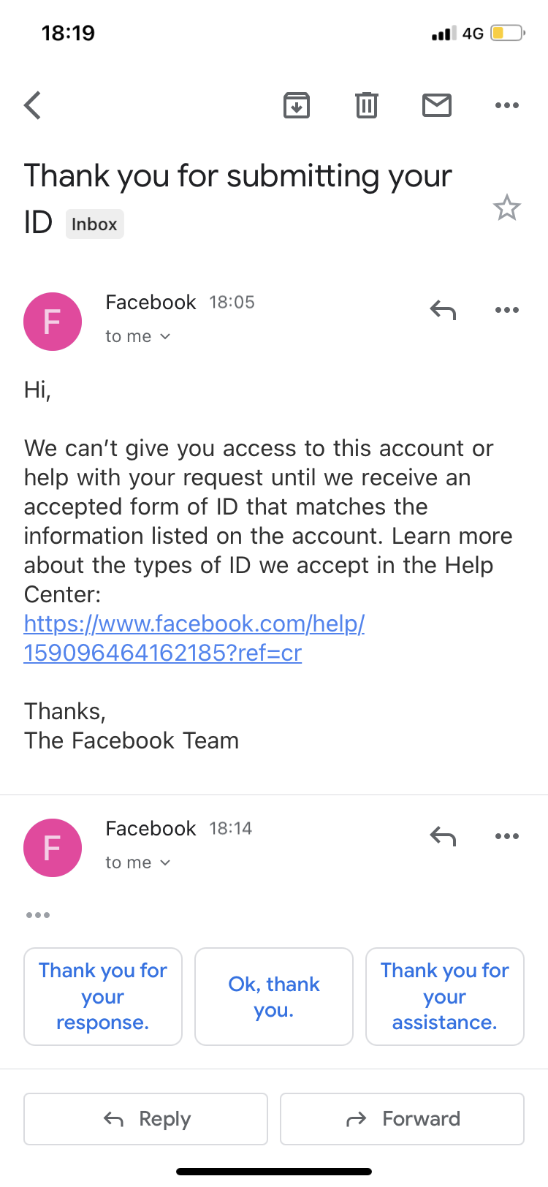Viewport: 548px width, 1187px height.
Task: Tap the Reply button at bottom
Action: coord(146,1118)
